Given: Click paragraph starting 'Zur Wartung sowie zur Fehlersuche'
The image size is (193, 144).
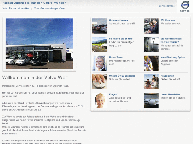Looking at the screenshot, I should 41,120.
